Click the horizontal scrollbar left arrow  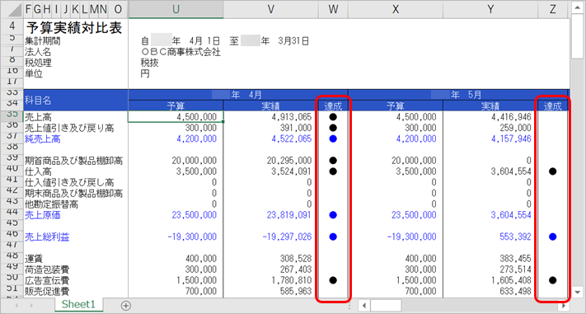(x=364, y=306)
